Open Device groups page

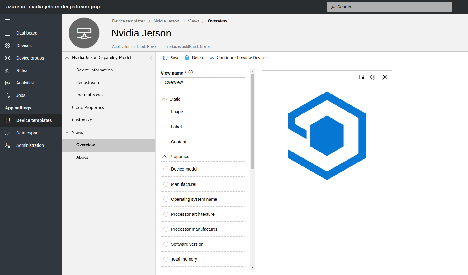tap(31, 58)
